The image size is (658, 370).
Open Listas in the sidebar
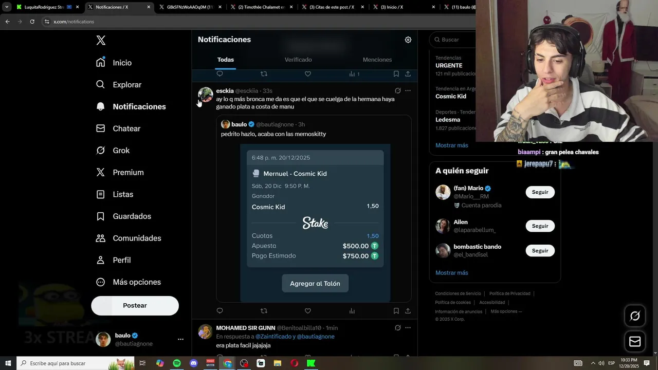(115, 194)
